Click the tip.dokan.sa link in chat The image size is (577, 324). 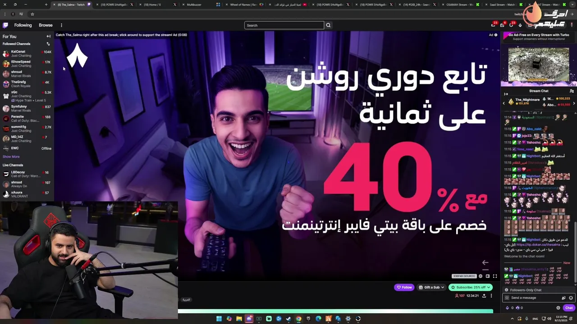(539, 245)
